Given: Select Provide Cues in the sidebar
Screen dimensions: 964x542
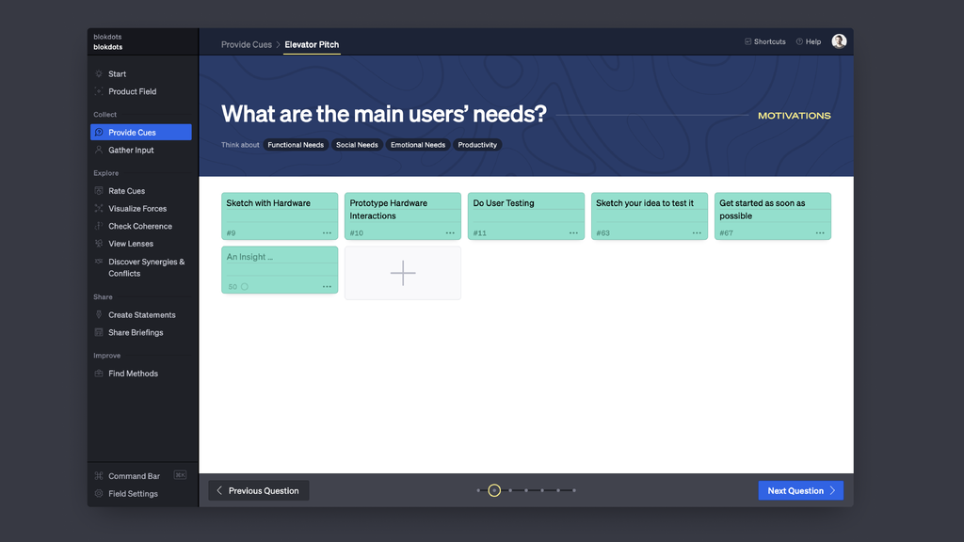Looking at the screenshot, I should tap(141, 132).
